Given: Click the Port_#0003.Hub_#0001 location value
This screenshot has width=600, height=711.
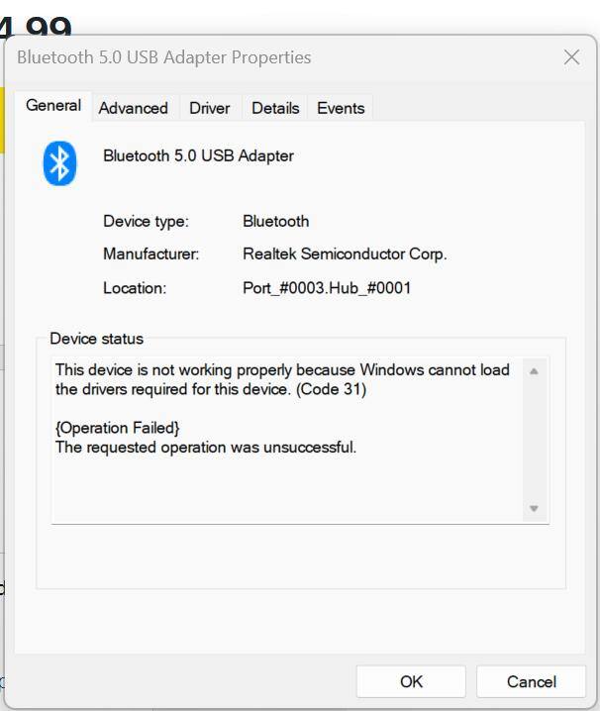Looking at the screenshot, I should point(327,288).
